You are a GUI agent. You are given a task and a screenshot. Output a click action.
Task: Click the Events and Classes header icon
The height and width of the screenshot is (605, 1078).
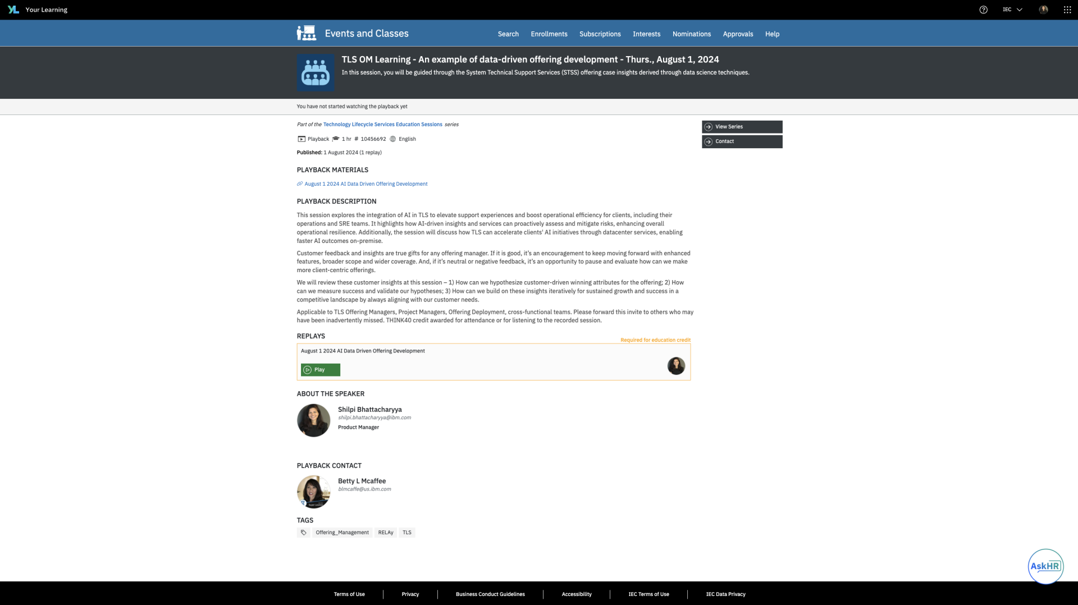pyautogui.click(x=306, y=33)
